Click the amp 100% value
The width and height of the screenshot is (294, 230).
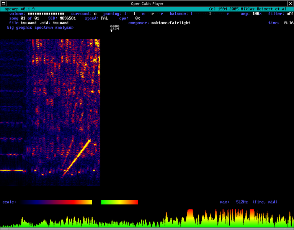tap(257, 14)
